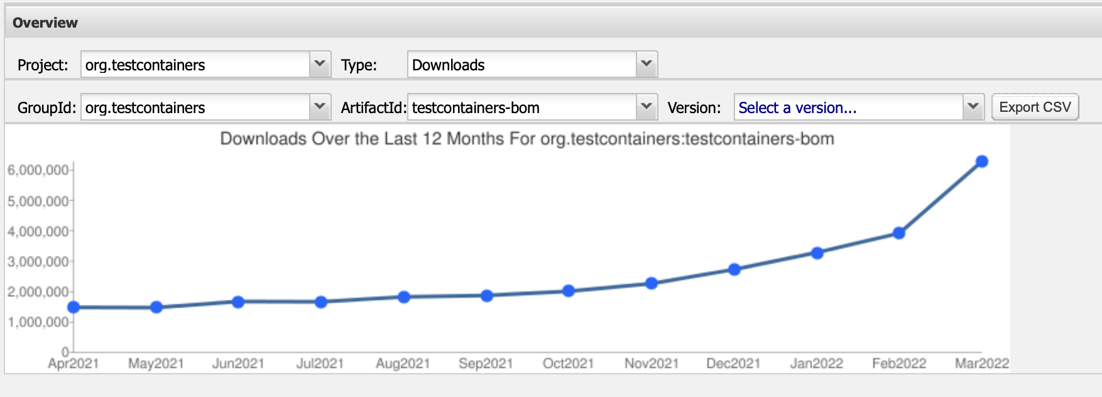Click the 4,000,000 y-axis label
Viewport: 1102px width, 397px height.
pos(38,232)
